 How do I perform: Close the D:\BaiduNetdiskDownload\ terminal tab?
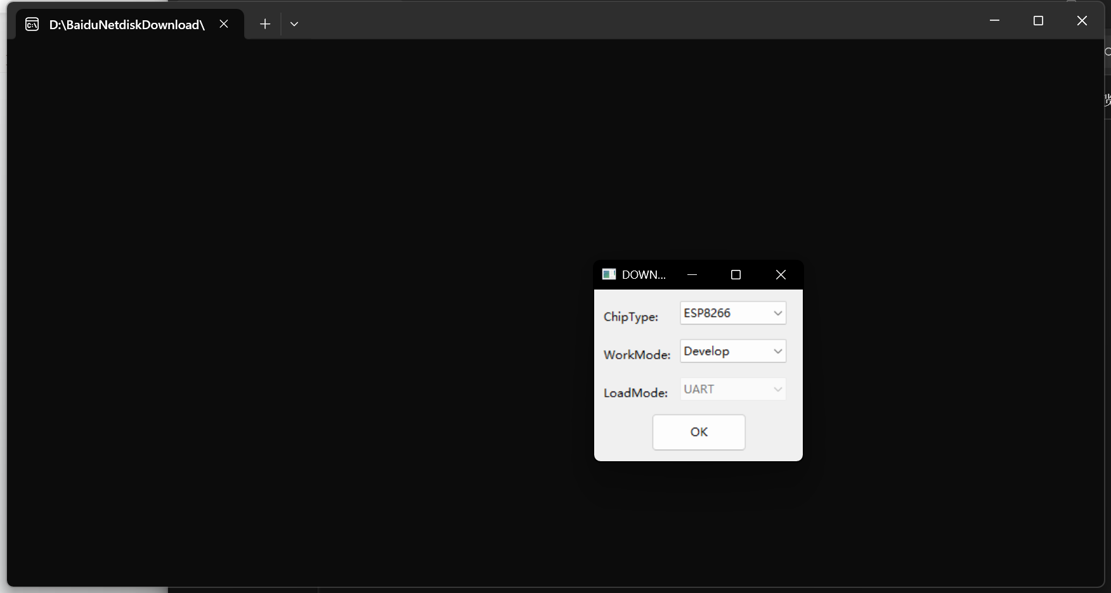(x=224, y=24)
